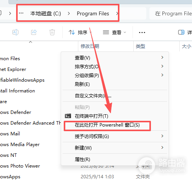Click the Delete trash icon
Image resolution: width=192 pixels, height=181 pixels.
tap(52, 32)
